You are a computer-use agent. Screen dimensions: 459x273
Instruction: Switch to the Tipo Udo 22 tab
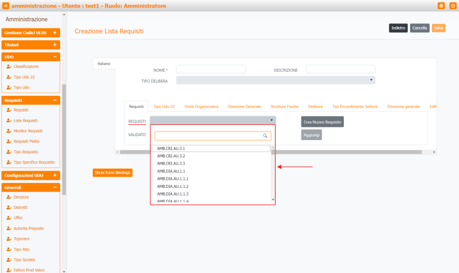click(x=164, y=106)
